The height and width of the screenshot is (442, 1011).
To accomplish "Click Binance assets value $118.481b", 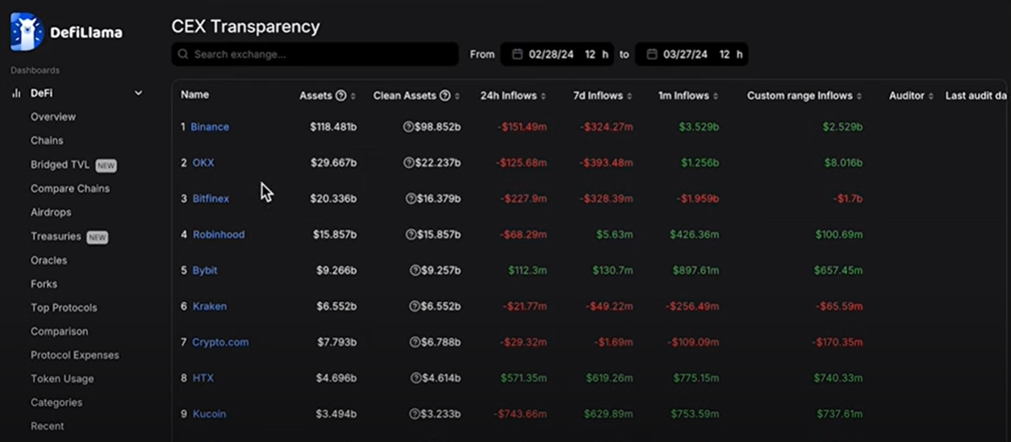I will 333,127.
